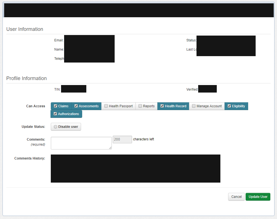Click the Update Status label

[33, 127]
